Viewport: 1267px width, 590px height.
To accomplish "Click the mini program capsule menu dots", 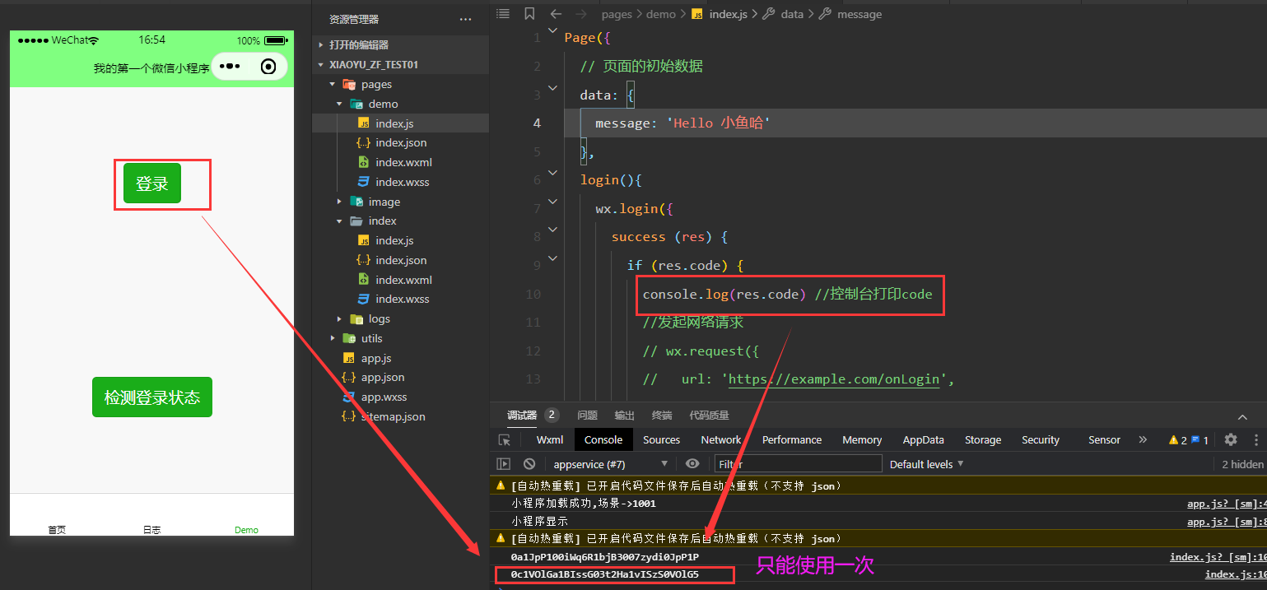I will (x=231, y=67).
